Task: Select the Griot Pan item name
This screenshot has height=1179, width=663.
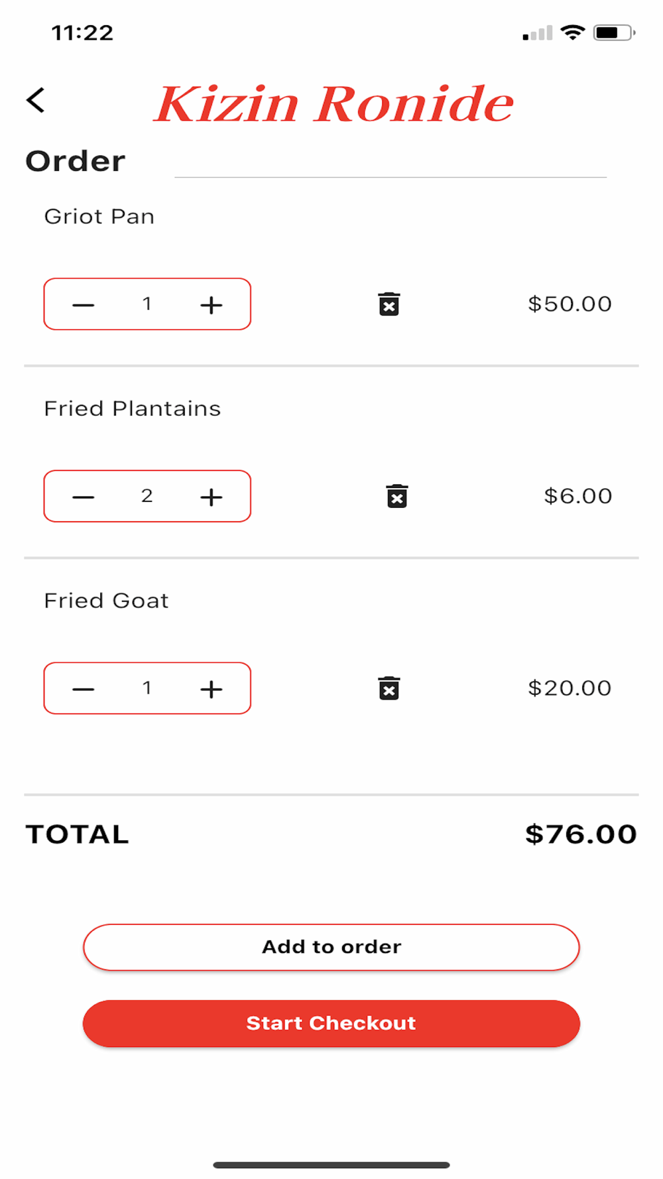Action: 99,217
